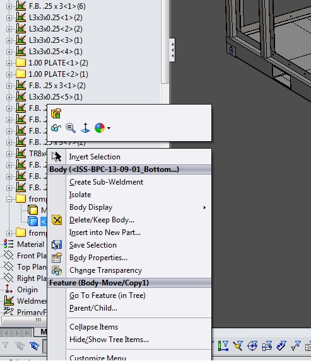Click the filter icon with checkmark symbol

pyautogui.click(x=296, y=346)
